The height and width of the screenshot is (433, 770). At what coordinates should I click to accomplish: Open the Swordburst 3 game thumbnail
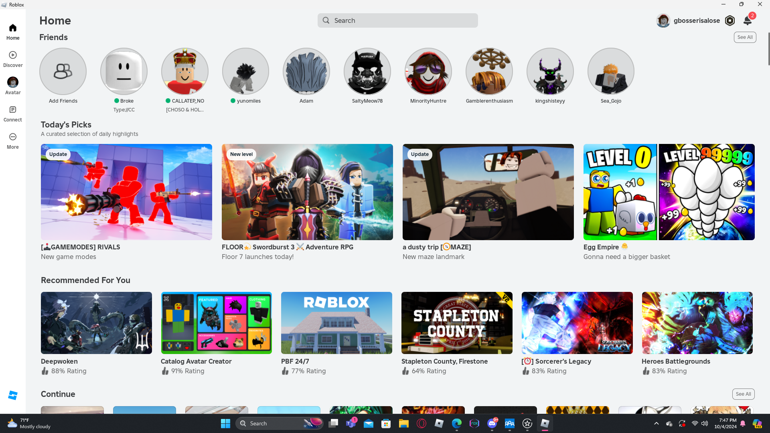click(x=307, y=192)
